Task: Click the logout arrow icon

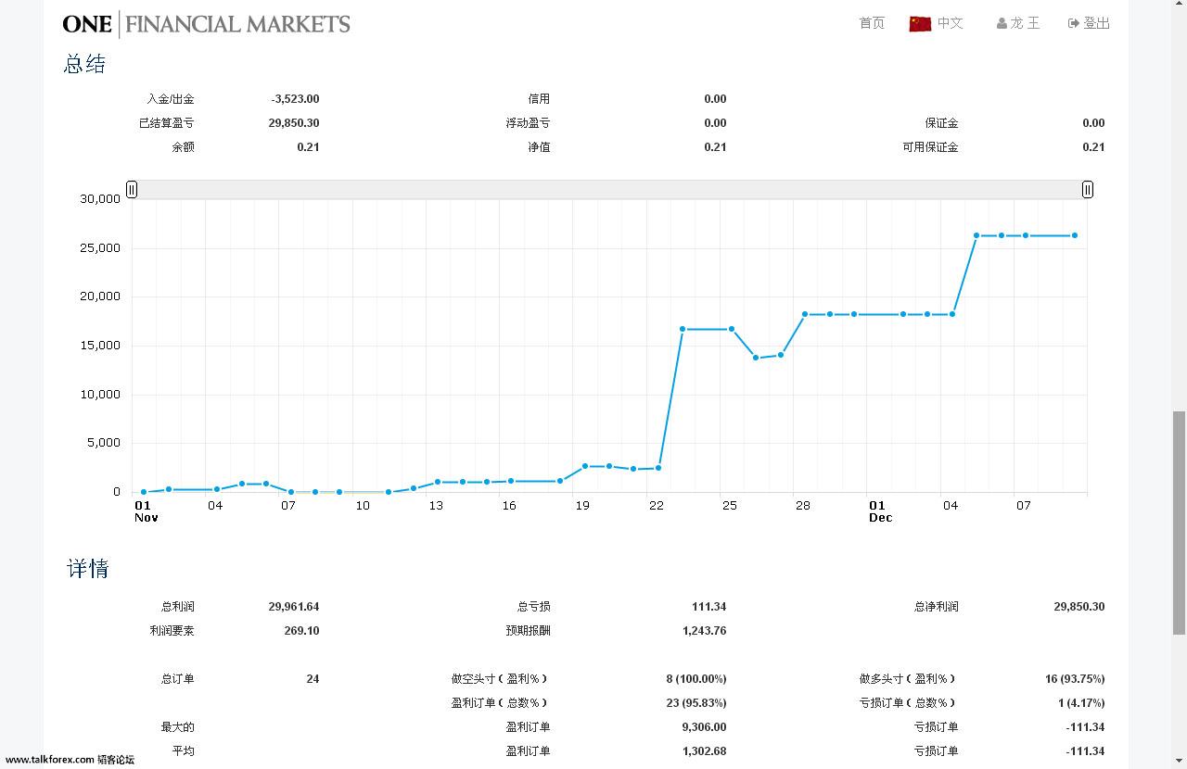Action: pyautogui.click(x=1073, y=23)
